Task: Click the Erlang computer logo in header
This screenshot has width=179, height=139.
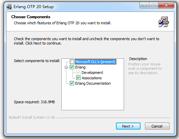Action: click(163, 22)
